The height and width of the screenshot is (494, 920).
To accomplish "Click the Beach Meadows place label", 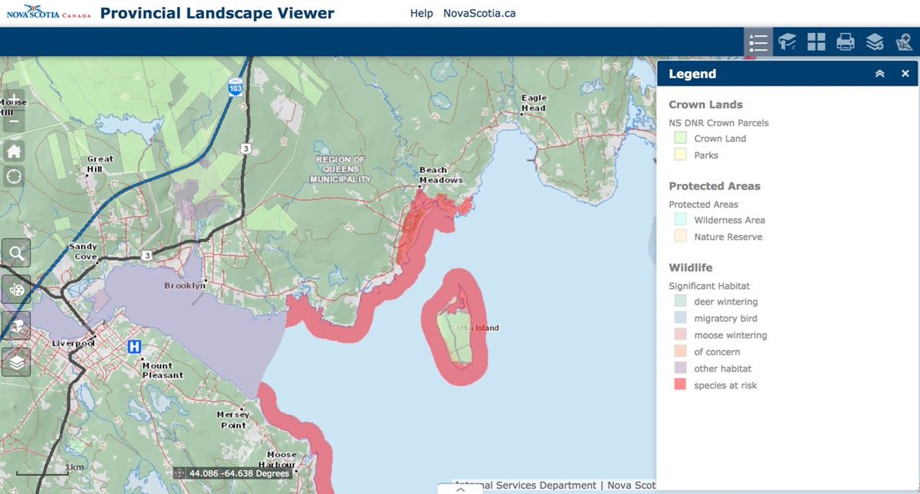I will click(441, 175).
